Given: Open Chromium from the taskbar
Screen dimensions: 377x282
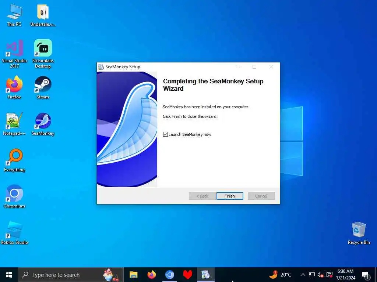Looking at the screenshot, I should coord(169,275).
